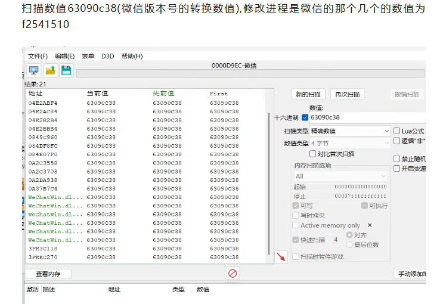Click the red clear list circle icon
This screenshot has width=443, height=304.
coord(233,273)
